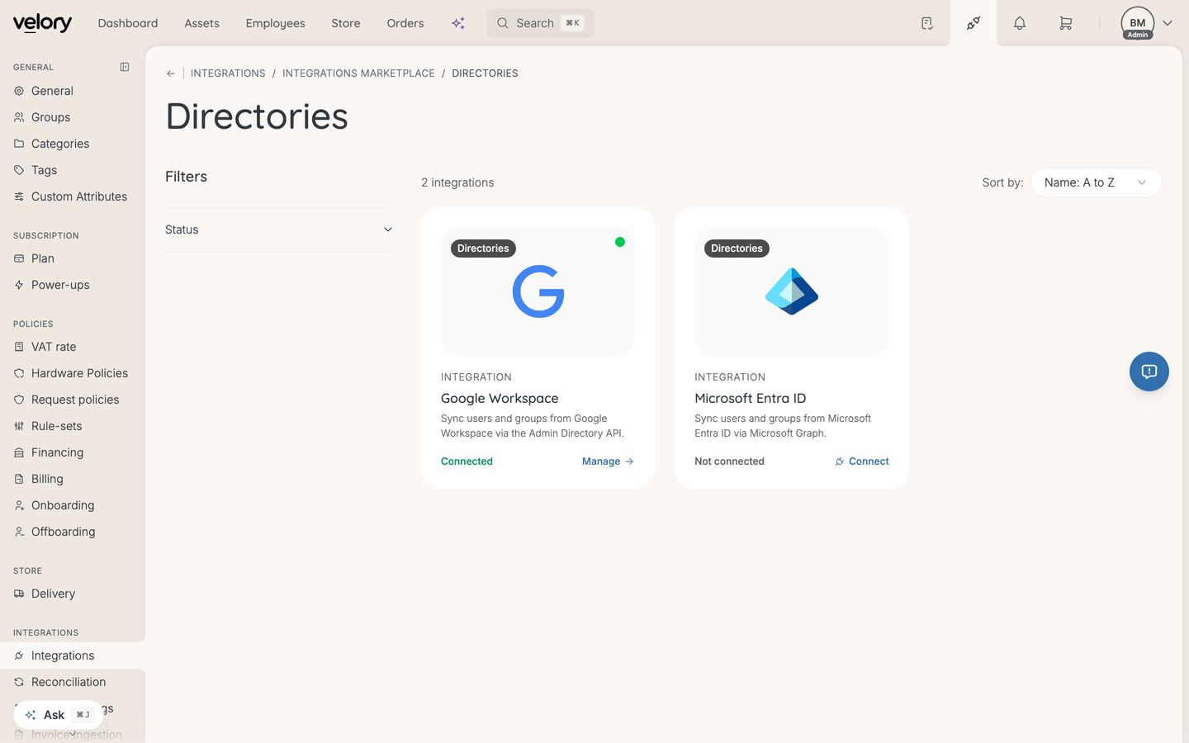1189x743 pixels.
Task: Go to the Orders tab
Action: pyautogui.click(x=405, y=23)
